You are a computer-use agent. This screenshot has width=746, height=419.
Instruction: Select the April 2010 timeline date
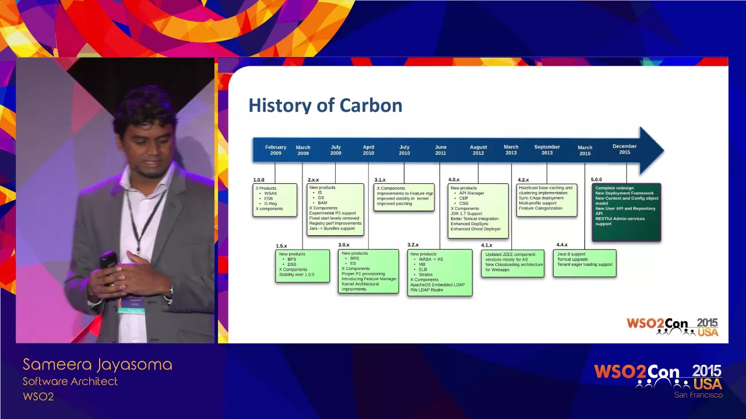pos(368,150)
